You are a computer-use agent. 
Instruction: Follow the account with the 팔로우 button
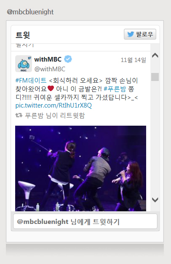(x=140, y=34)
